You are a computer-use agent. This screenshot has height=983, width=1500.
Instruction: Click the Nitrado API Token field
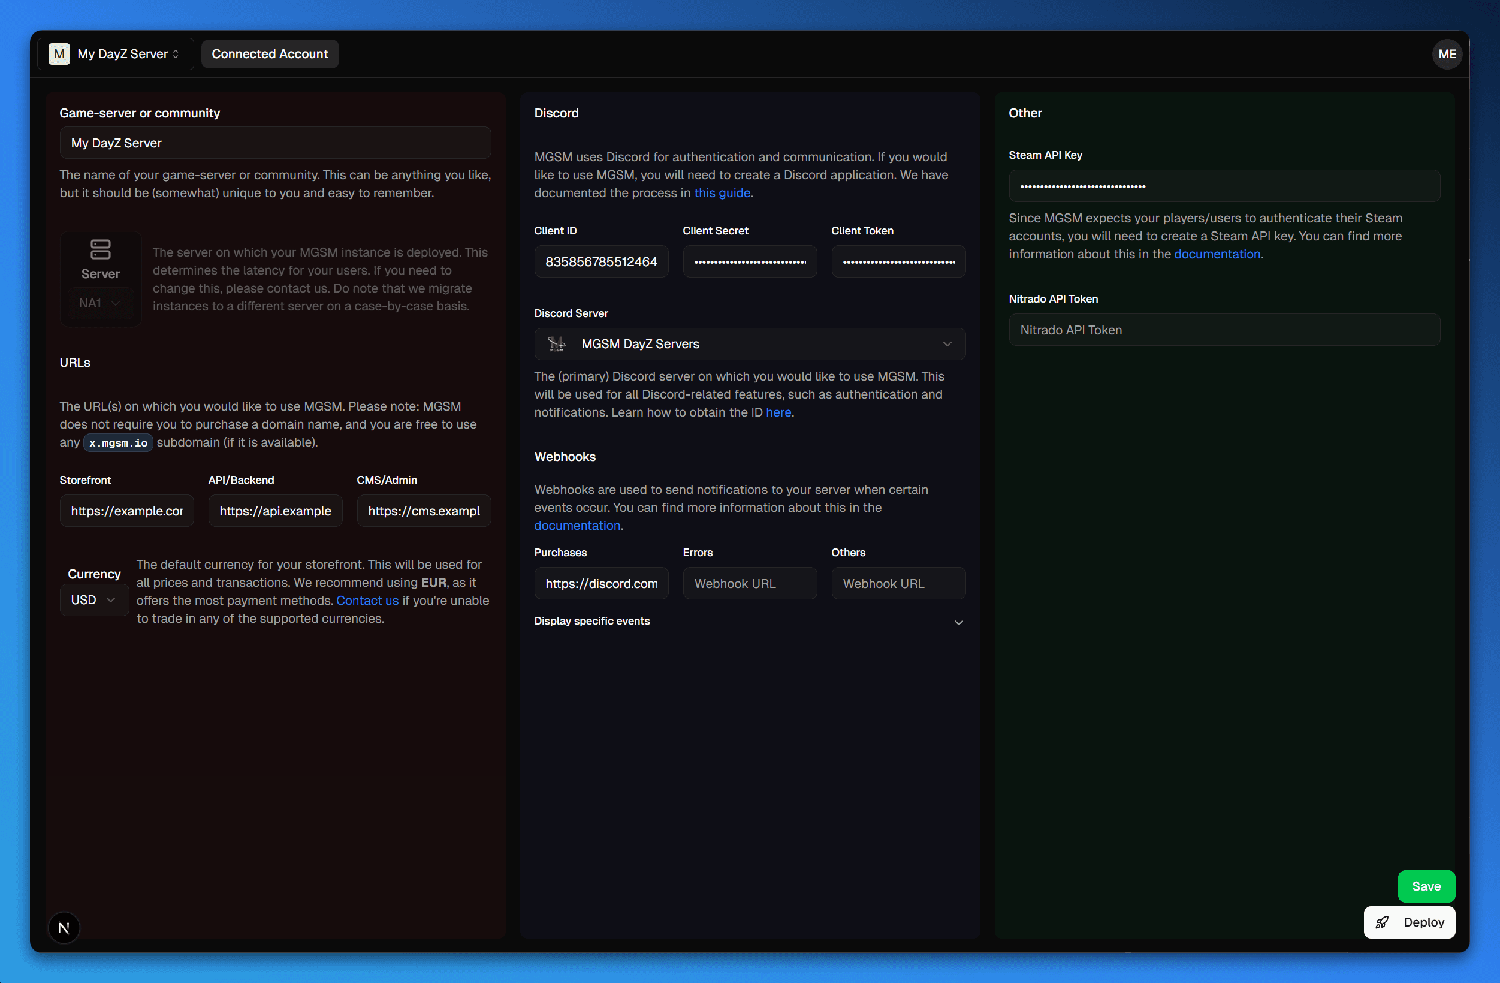[x=1224, y=330]
